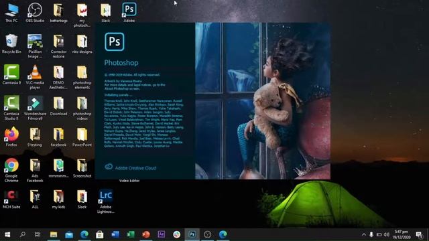Select the Corrector redone folder
The width and height of the screenshot is (429, 241).
click(x=58, y=46)
